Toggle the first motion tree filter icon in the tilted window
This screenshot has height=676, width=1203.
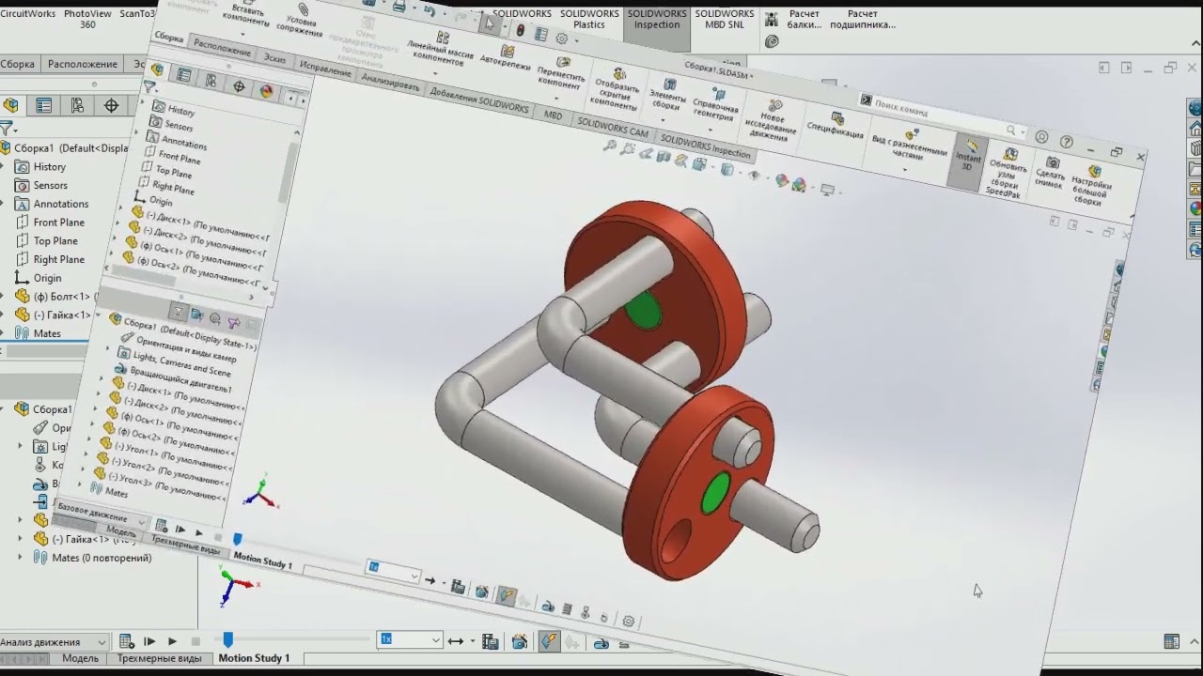179,313
